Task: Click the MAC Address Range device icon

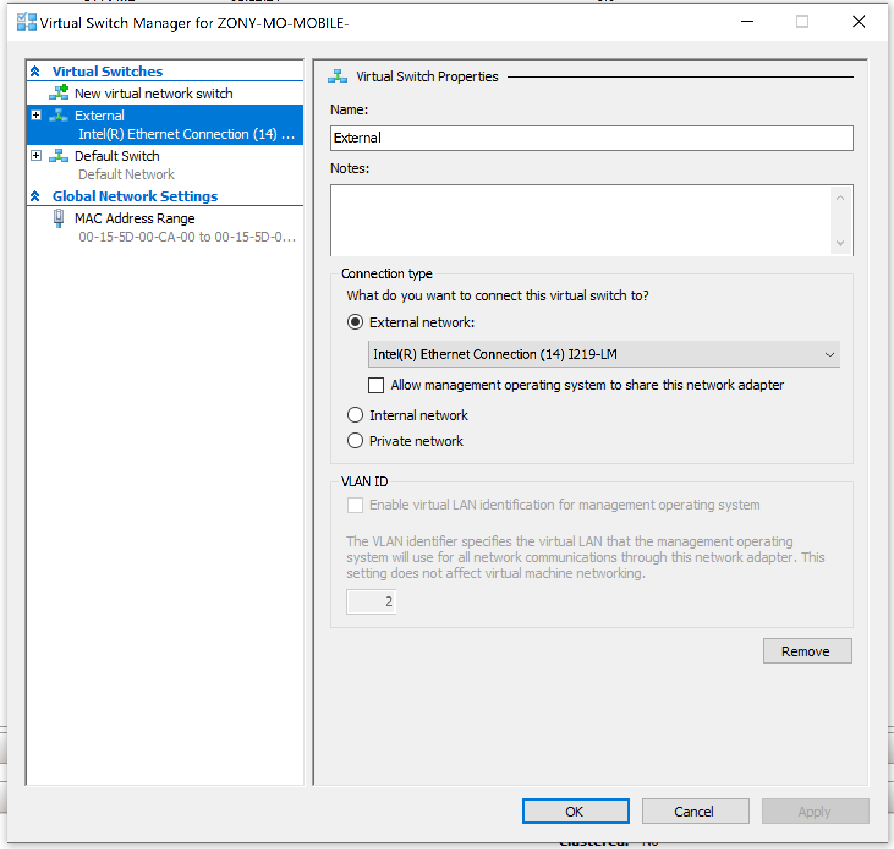Action: click(59, 218)
